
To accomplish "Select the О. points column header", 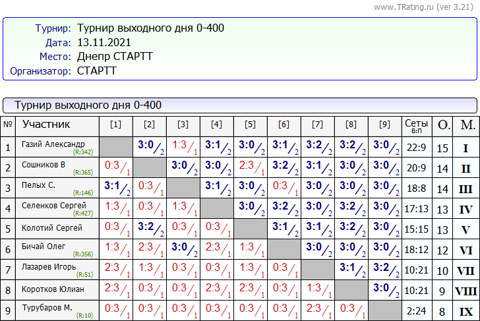I will [444, 125].
